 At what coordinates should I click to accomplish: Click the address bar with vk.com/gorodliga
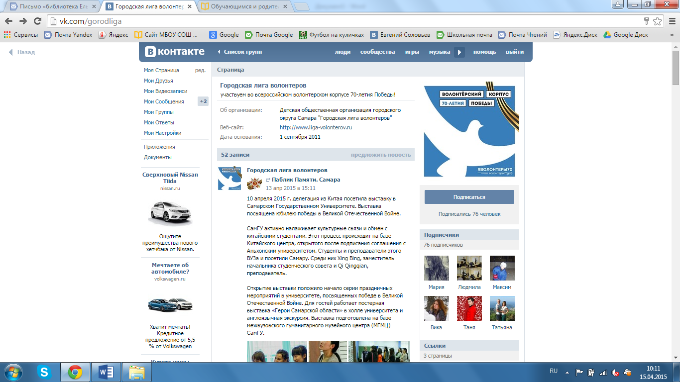click(x=343, y=21)
